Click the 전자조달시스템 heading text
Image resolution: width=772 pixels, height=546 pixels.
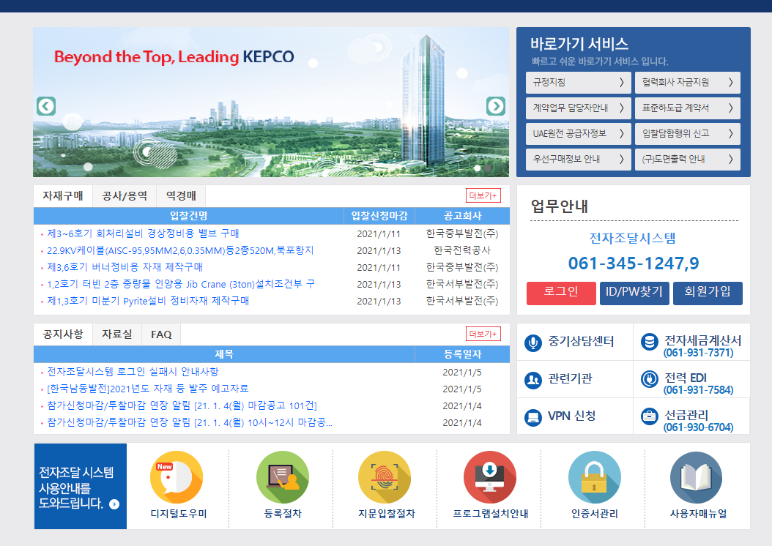point(633,239)
